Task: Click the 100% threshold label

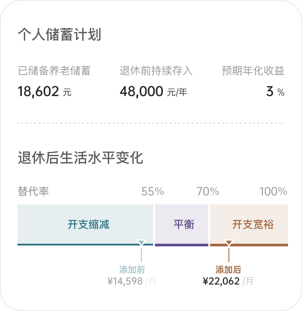Action: point(273,192)
